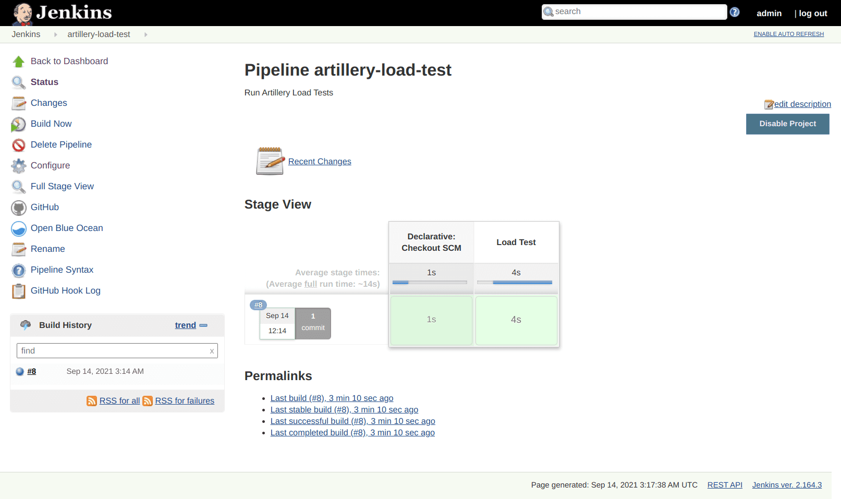Viewport: 841px width, 499px height.
Task: Click the RSS for failures feed icon
Action: (148, 401)
